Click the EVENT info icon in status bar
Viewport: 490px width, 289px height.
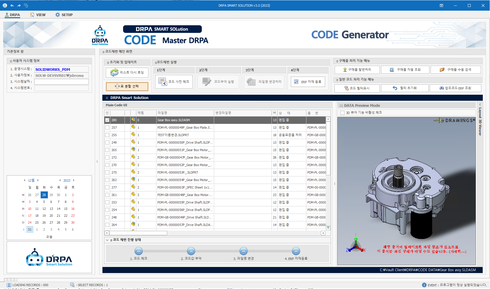tap(424, 285)
